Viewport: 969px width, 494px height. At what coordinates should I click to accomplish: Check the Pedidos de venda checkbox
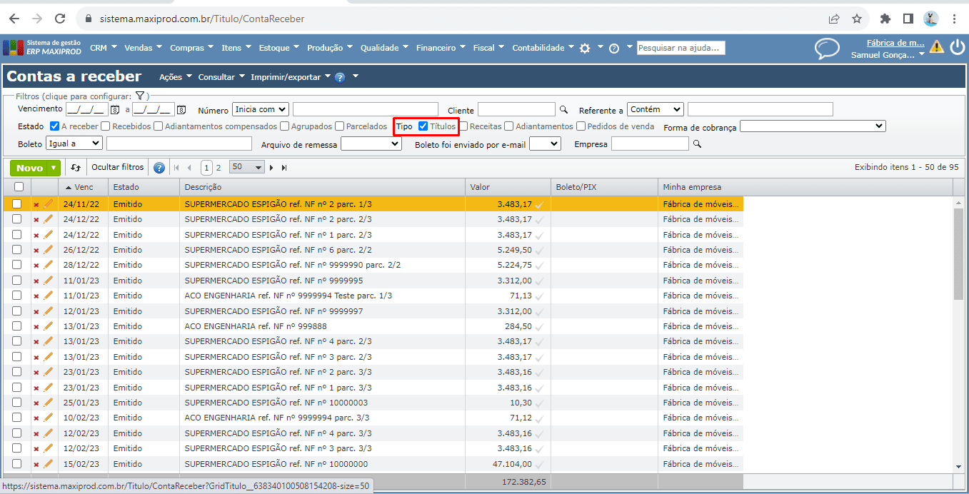pos(581,126)
